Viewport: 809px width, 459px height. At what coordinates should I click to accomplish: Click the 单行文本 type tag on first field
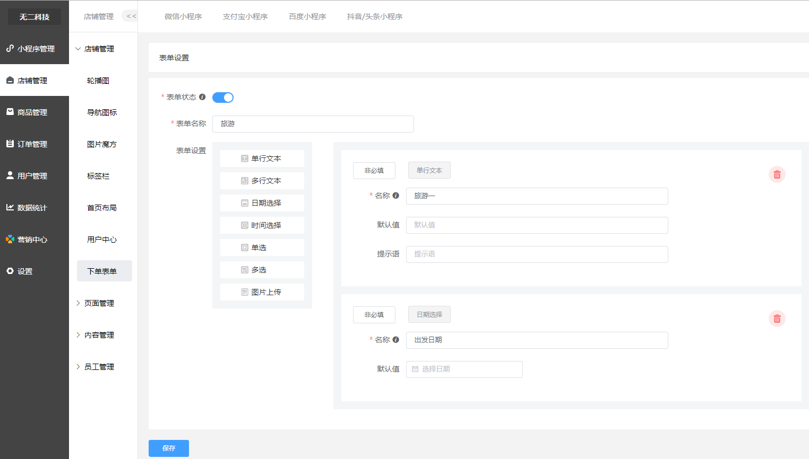tap(429, 171)
